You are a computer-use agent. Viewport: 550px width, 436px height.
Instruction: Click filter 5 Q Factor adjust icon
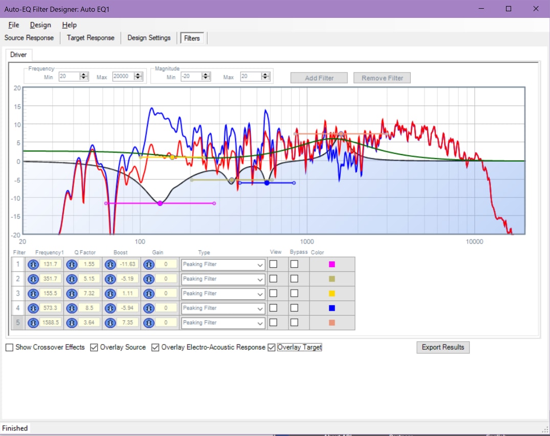point(72,323)
